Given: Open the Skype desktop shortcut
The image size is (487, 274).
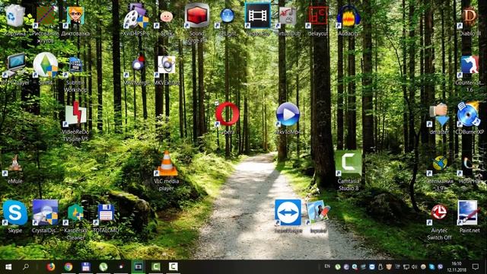Looking at the screenshot, I should (x=14, y=212).
